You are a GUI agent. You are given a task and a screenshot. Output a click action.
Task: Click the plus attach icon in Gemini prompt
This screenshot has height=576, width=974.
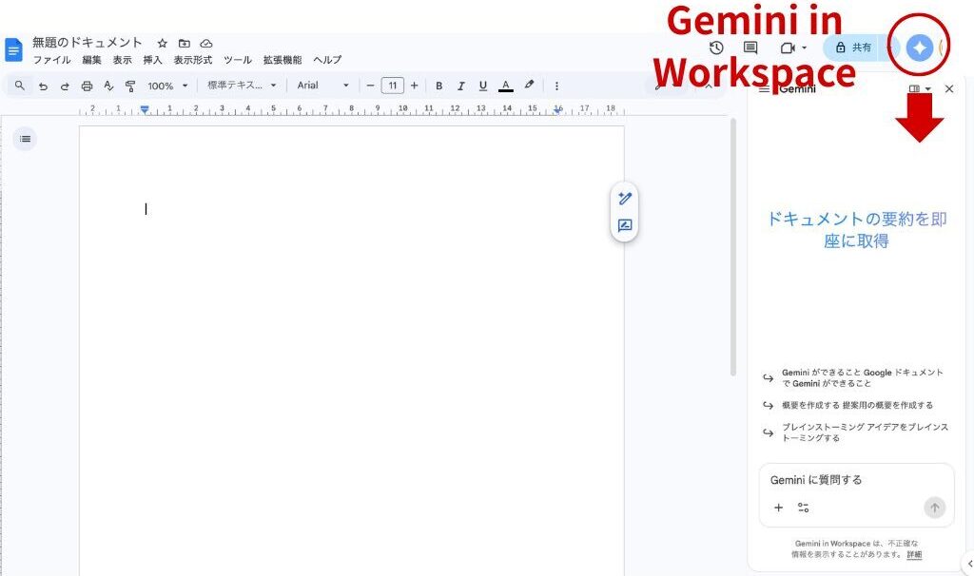click(x=778, y=508)
